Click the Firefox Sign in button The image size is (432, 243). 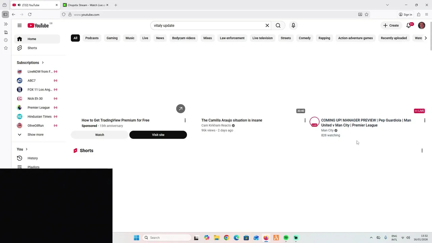pyautogui.click(x=405, y=15)
